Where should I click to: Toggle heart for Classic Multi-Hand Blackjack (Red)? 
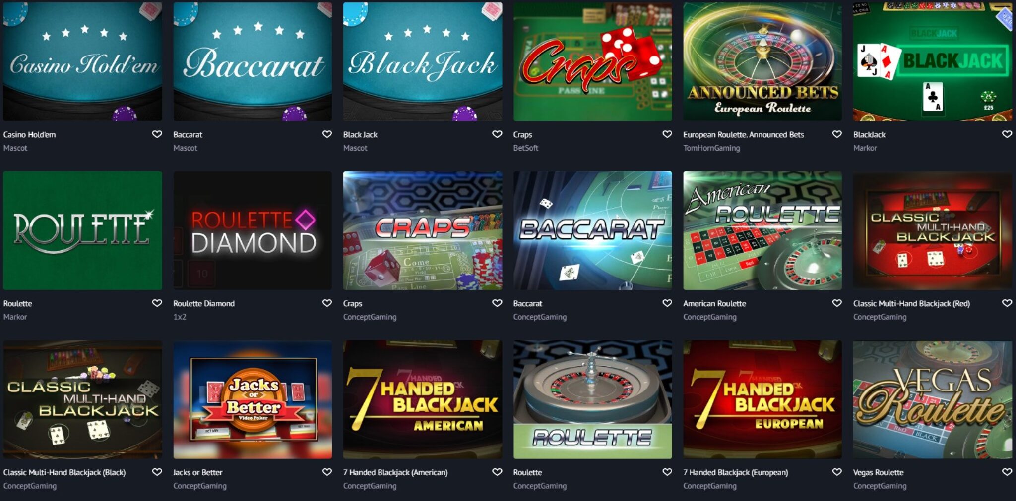point(1007,303)
